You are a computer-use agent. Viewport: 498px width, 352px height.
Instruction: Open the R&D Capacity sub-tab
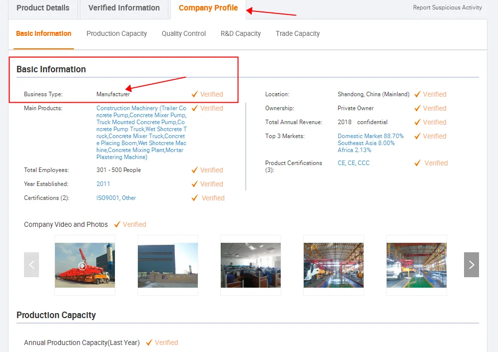click(240, 34)
